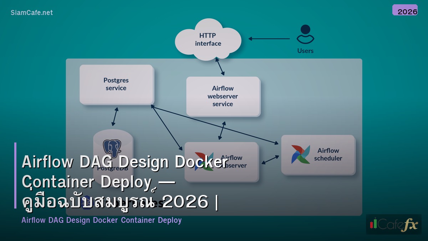Image resolution: width=428 pixels, height=241 pixels.
Task: Open the SiamCafe.net link
Action: point(31,12)
